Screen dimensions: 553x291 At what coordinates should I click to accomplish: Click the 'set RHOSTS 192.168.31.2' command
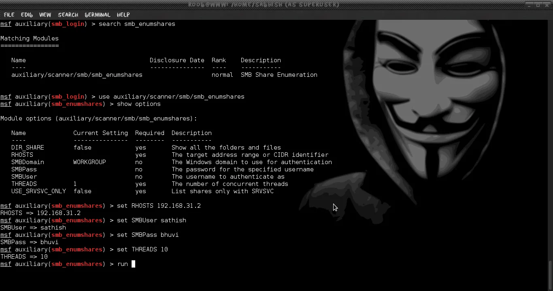(159, 206)
